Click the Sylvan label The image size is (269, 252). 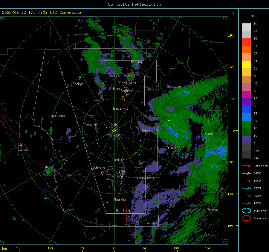[114, 88]
